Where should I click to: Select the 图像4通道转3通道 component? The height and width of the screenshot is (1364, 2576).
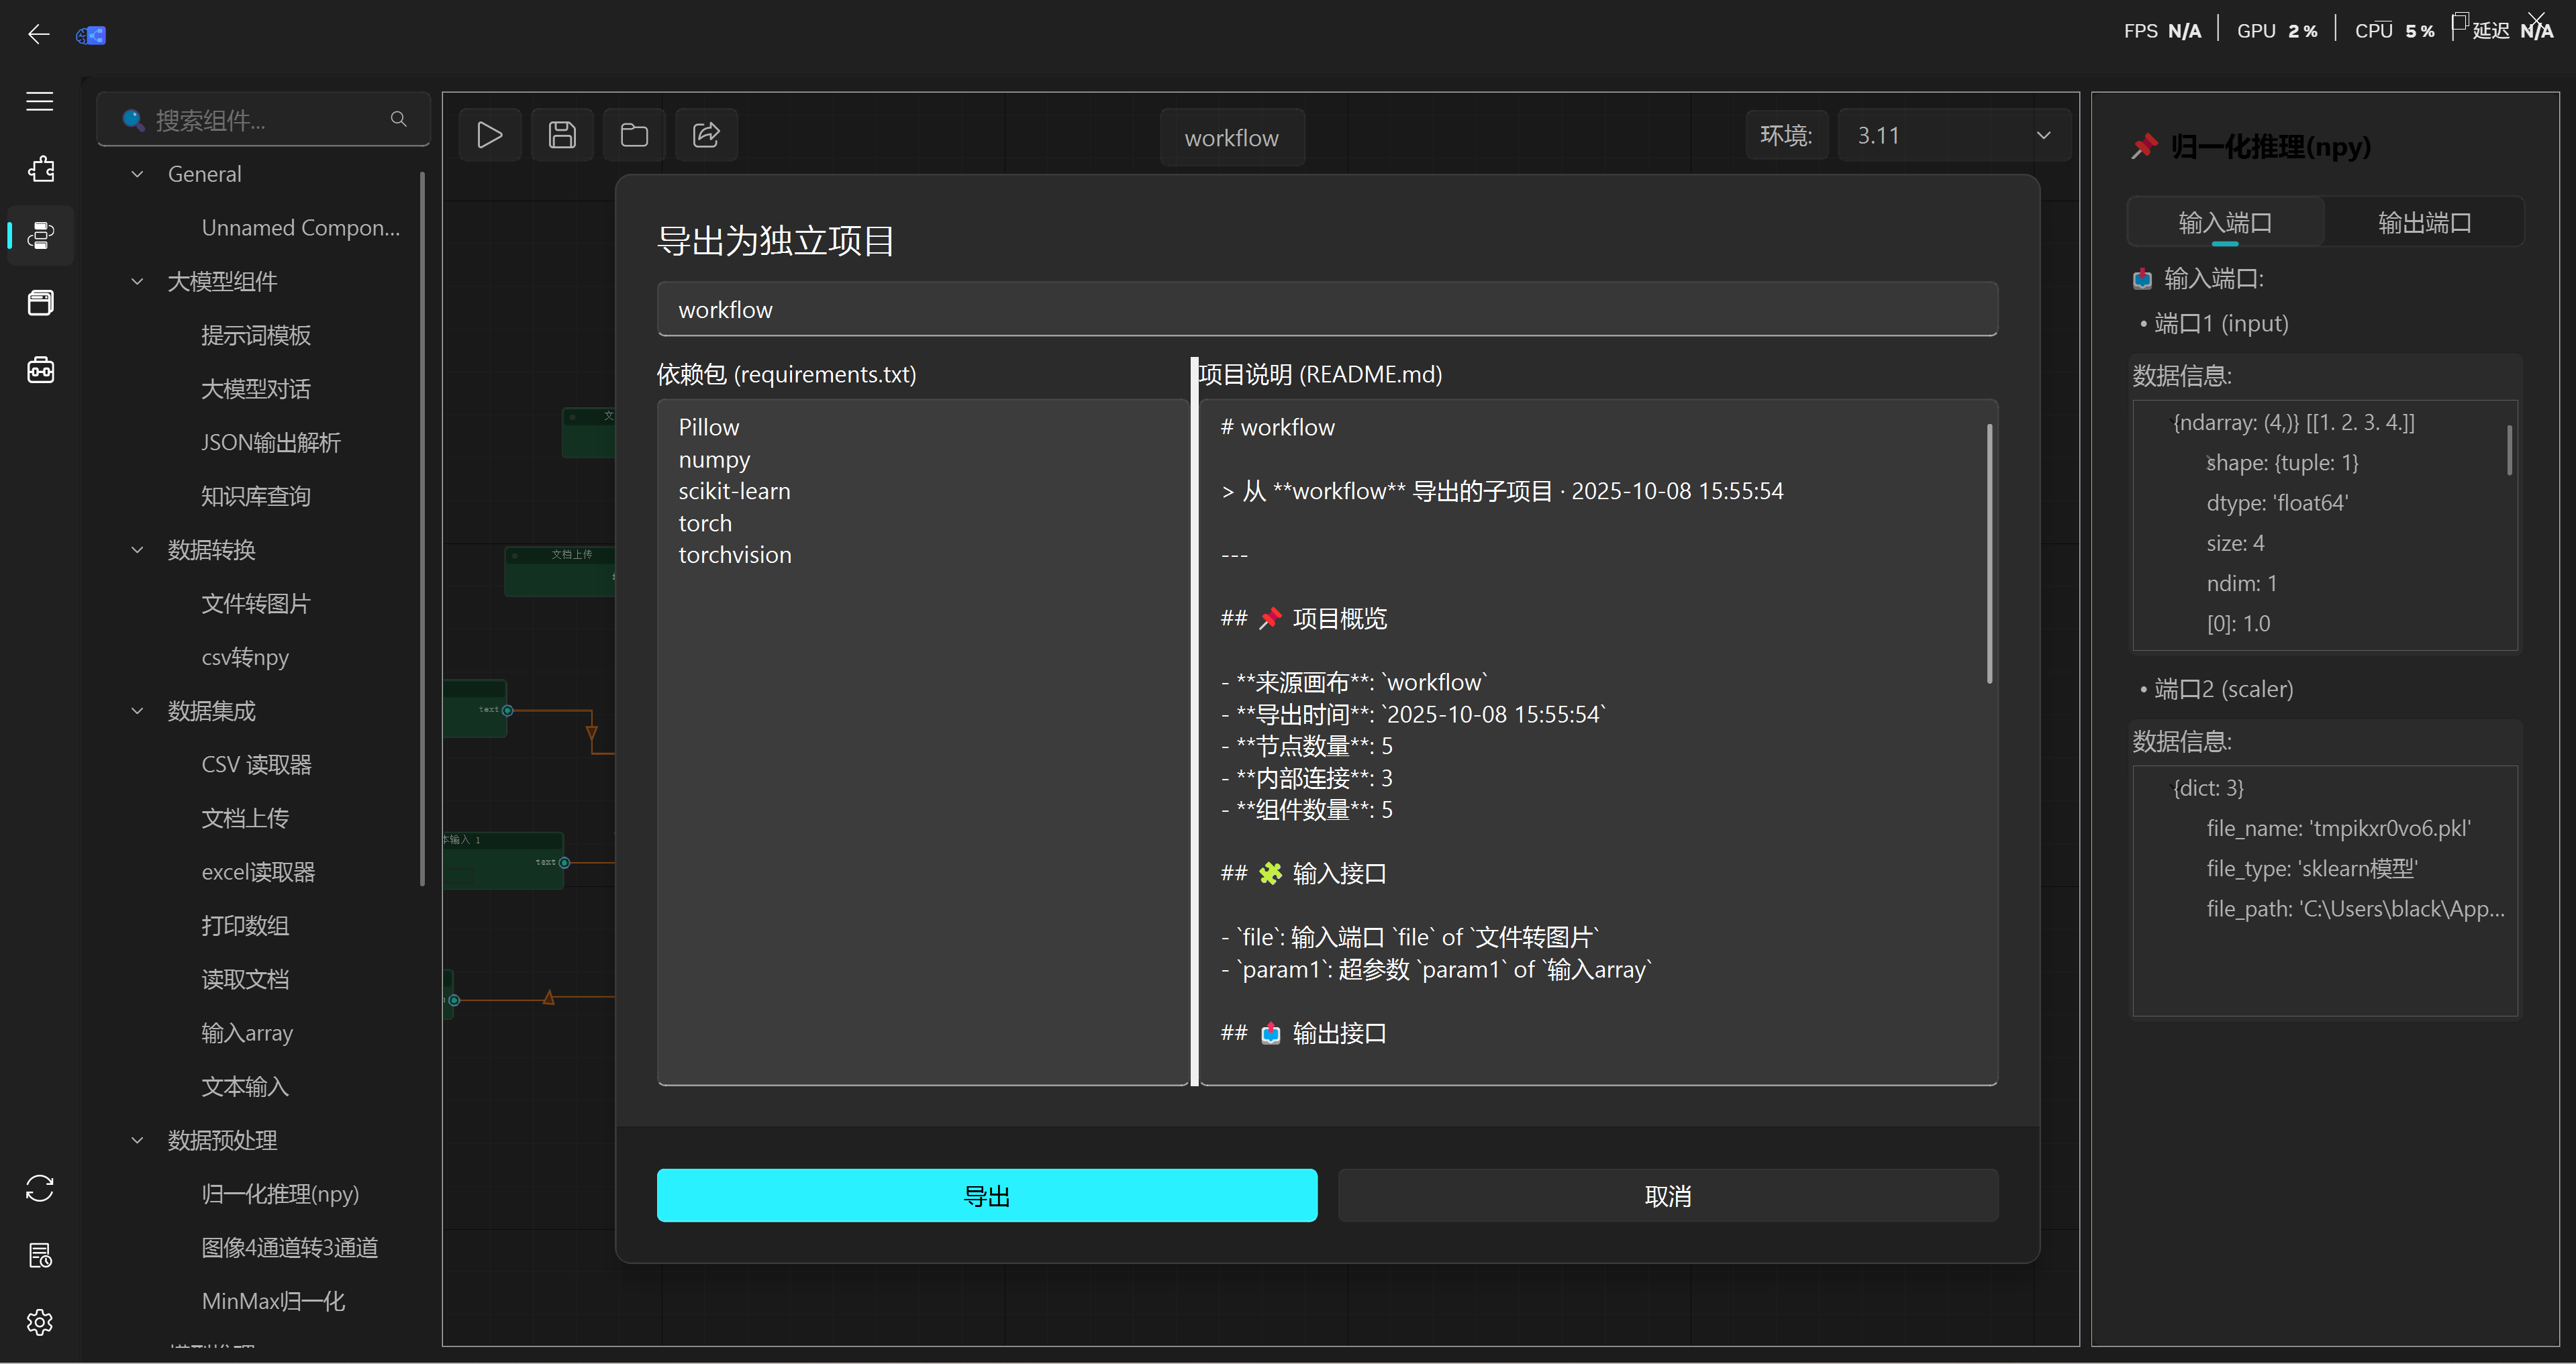pyautogui.click(x=290, y=1248)
